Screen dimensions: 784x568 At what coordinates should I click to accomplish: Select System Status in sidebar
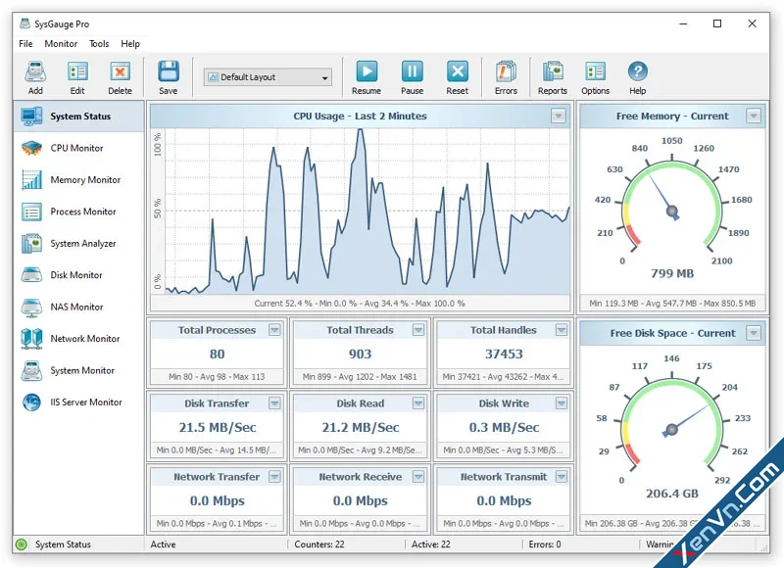[79, 117]
